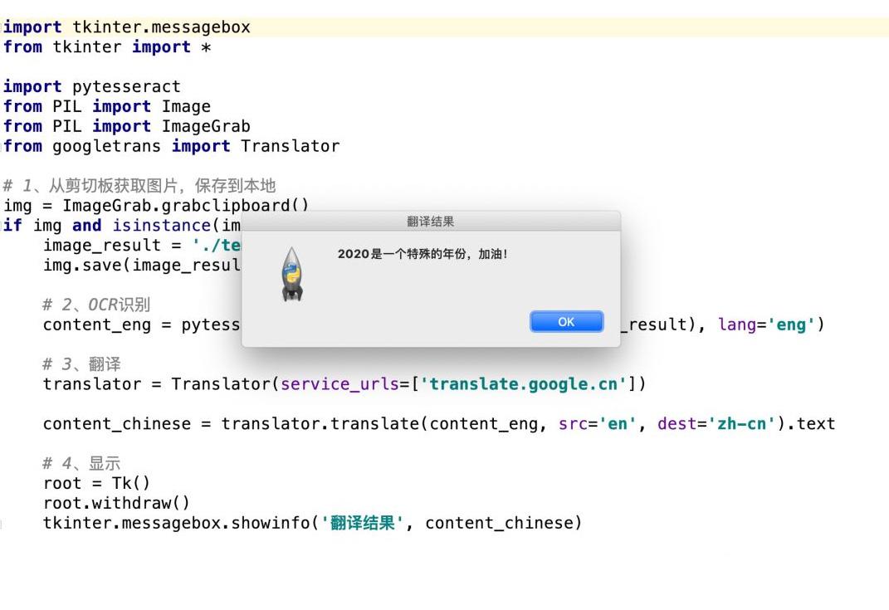Click the line 'root = Tk()'
The image size is (889, 610).
click(96, 484)
